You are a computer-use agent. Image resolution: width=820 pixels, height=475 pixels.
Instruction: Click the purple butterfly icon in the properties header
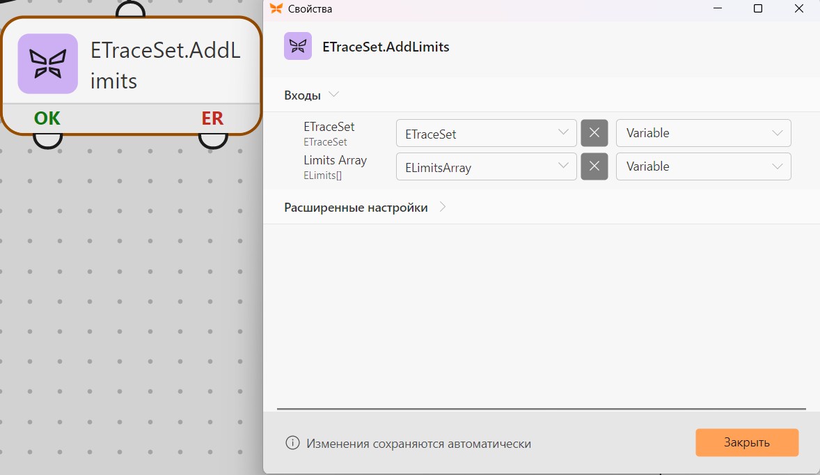pos(297,46)
